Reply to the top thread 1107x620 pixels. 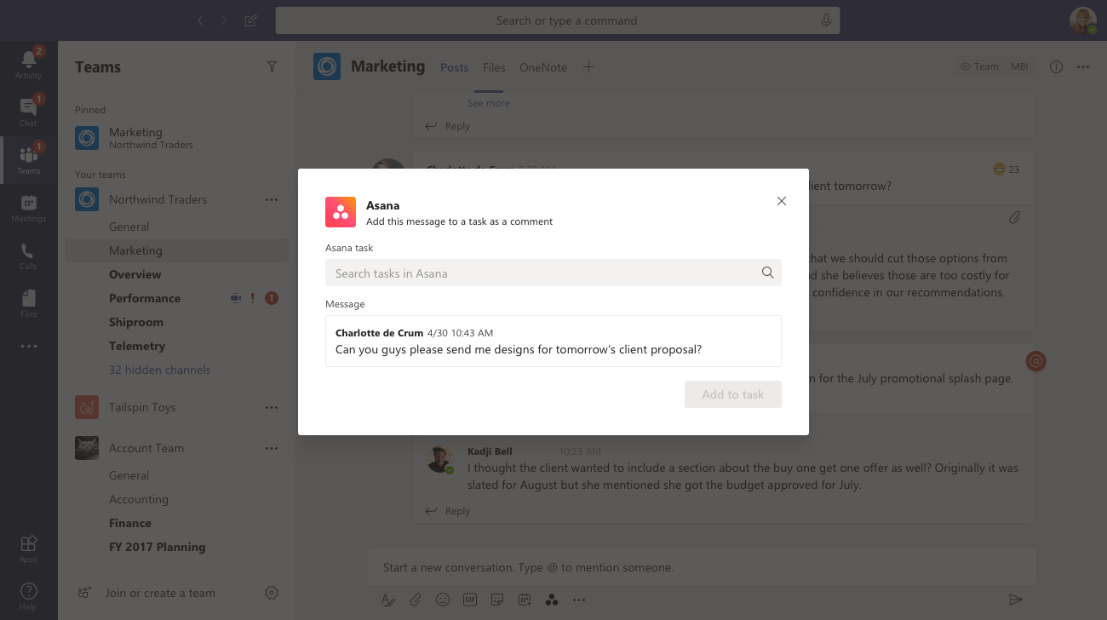coord(448,126)
